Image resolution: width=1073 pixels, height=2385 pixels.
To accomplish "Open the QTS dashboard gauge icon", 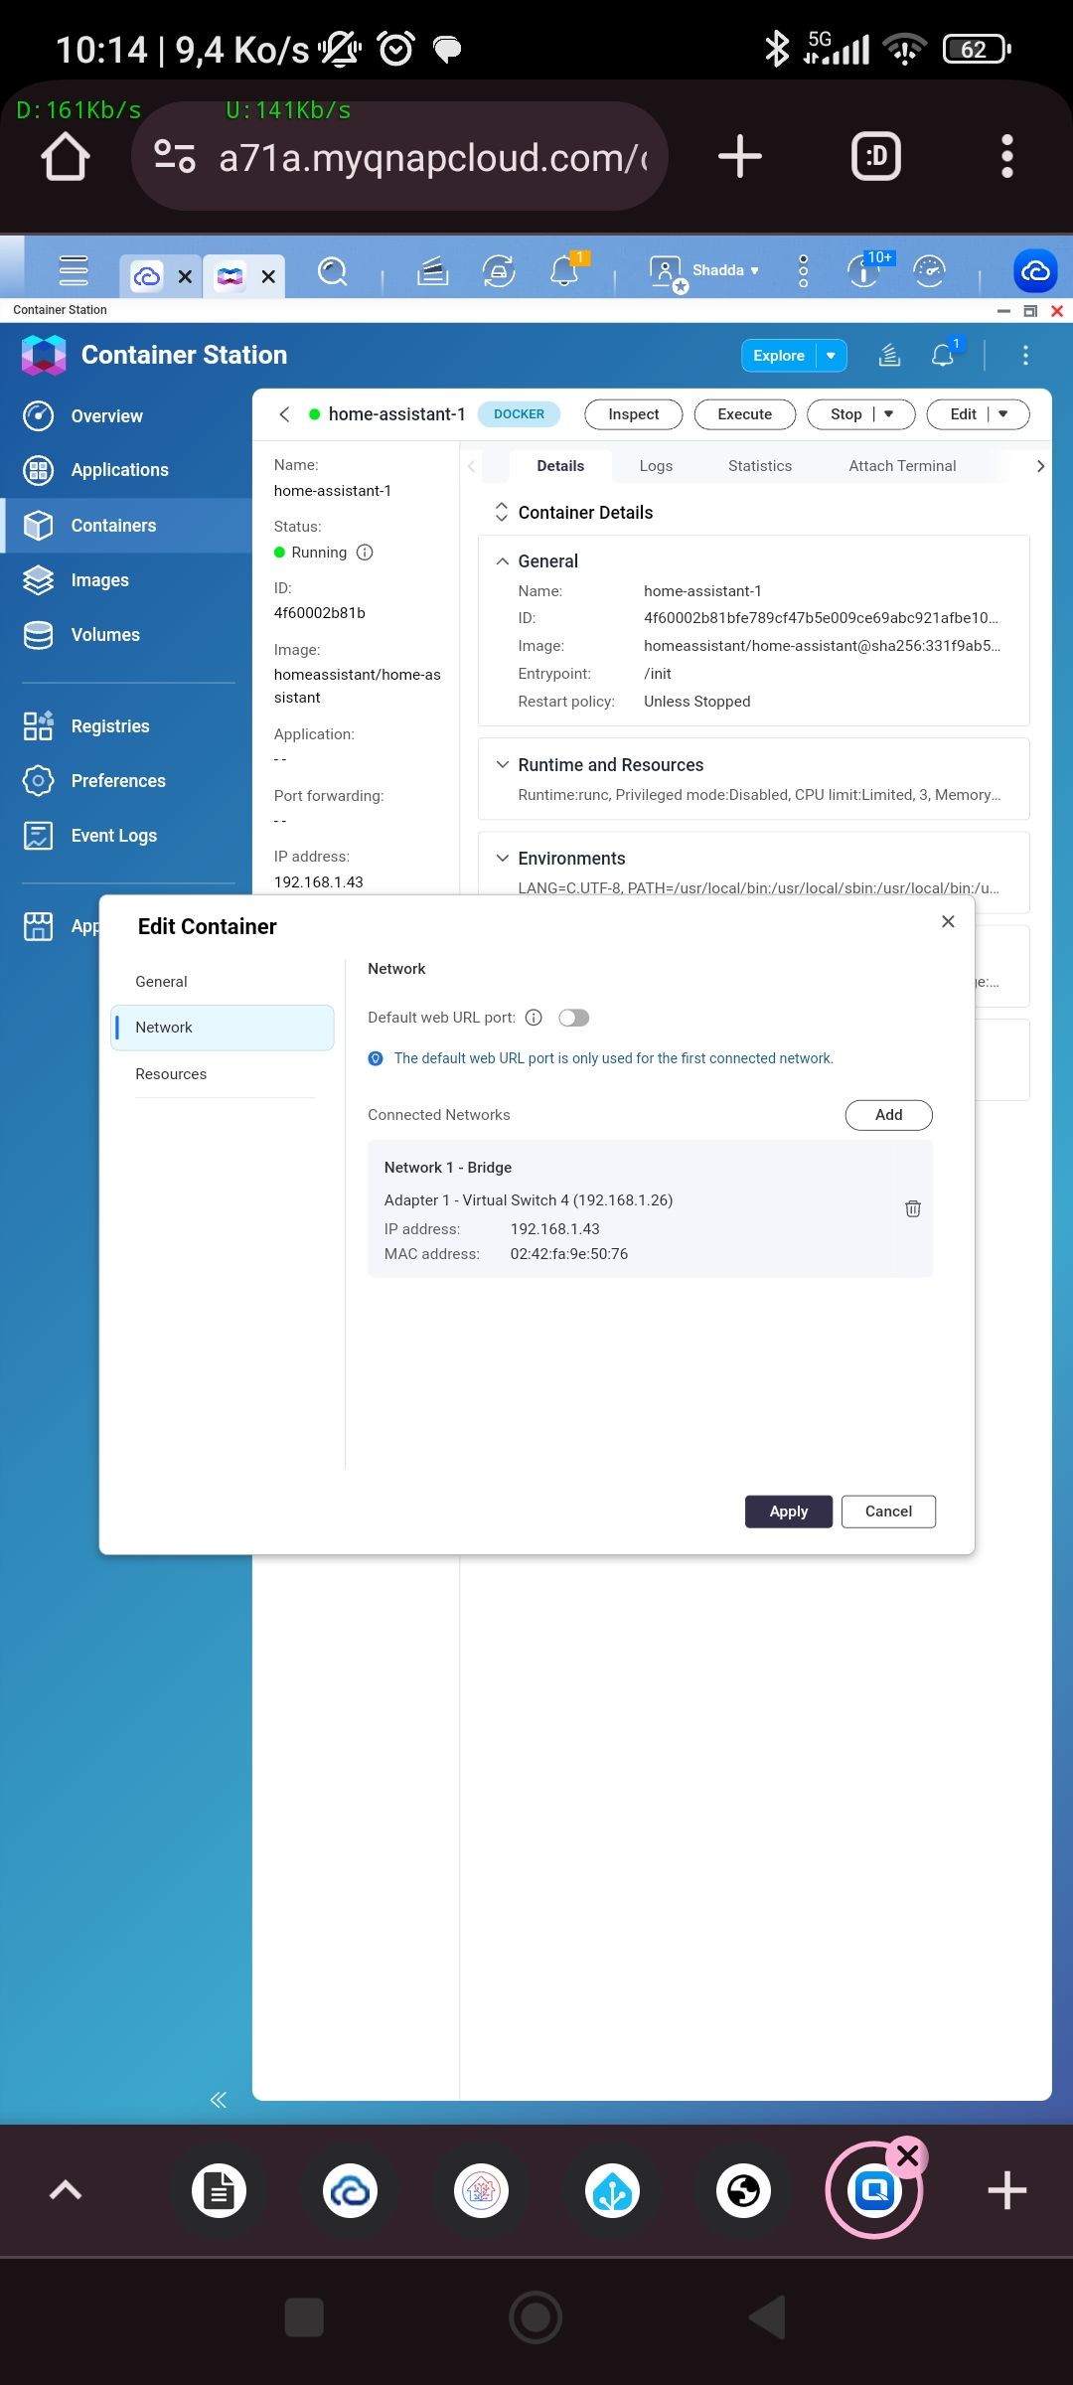I will 929,270.
